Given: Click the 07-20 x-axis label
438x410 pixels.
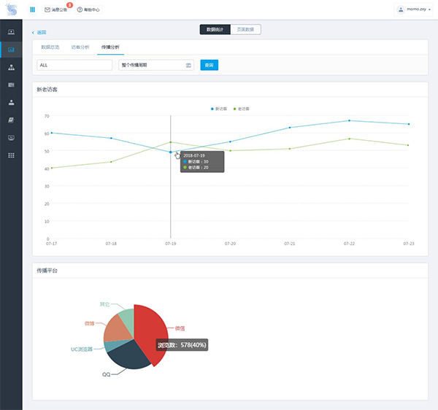Looking at the screenshot, I should 230,244.
